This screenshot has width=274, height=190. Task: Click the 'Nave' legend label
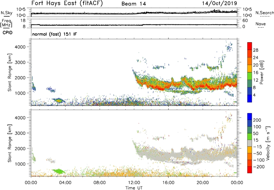pos(260,24)
